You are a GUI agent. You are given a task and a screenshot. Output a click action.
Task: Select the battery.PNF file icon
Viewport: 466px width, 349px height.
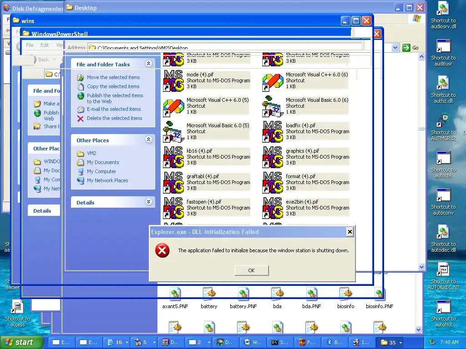click(x=243, y=294)
